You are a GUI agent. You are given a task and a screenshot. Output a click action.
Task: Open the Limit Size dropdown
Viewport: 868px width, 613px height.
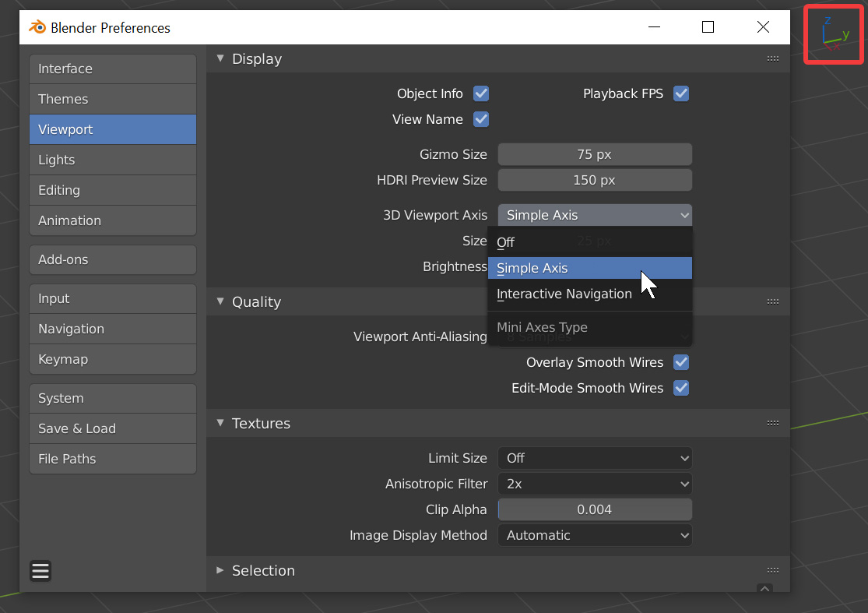(x=595, y=458)
